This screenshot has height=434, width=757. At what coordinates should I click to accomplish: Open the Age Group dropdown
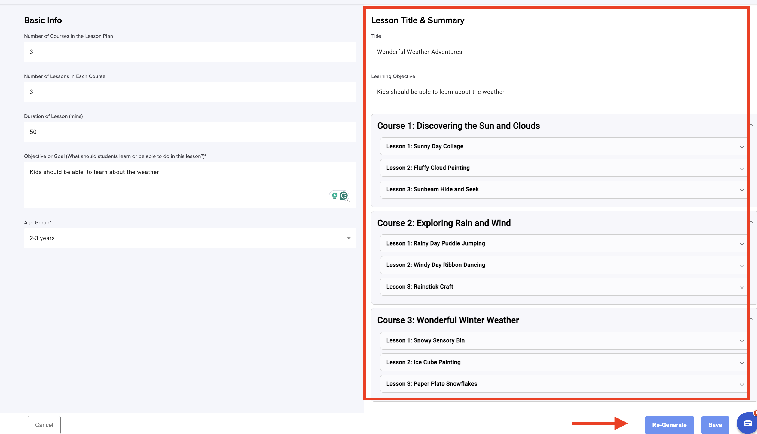coord(190,238)
